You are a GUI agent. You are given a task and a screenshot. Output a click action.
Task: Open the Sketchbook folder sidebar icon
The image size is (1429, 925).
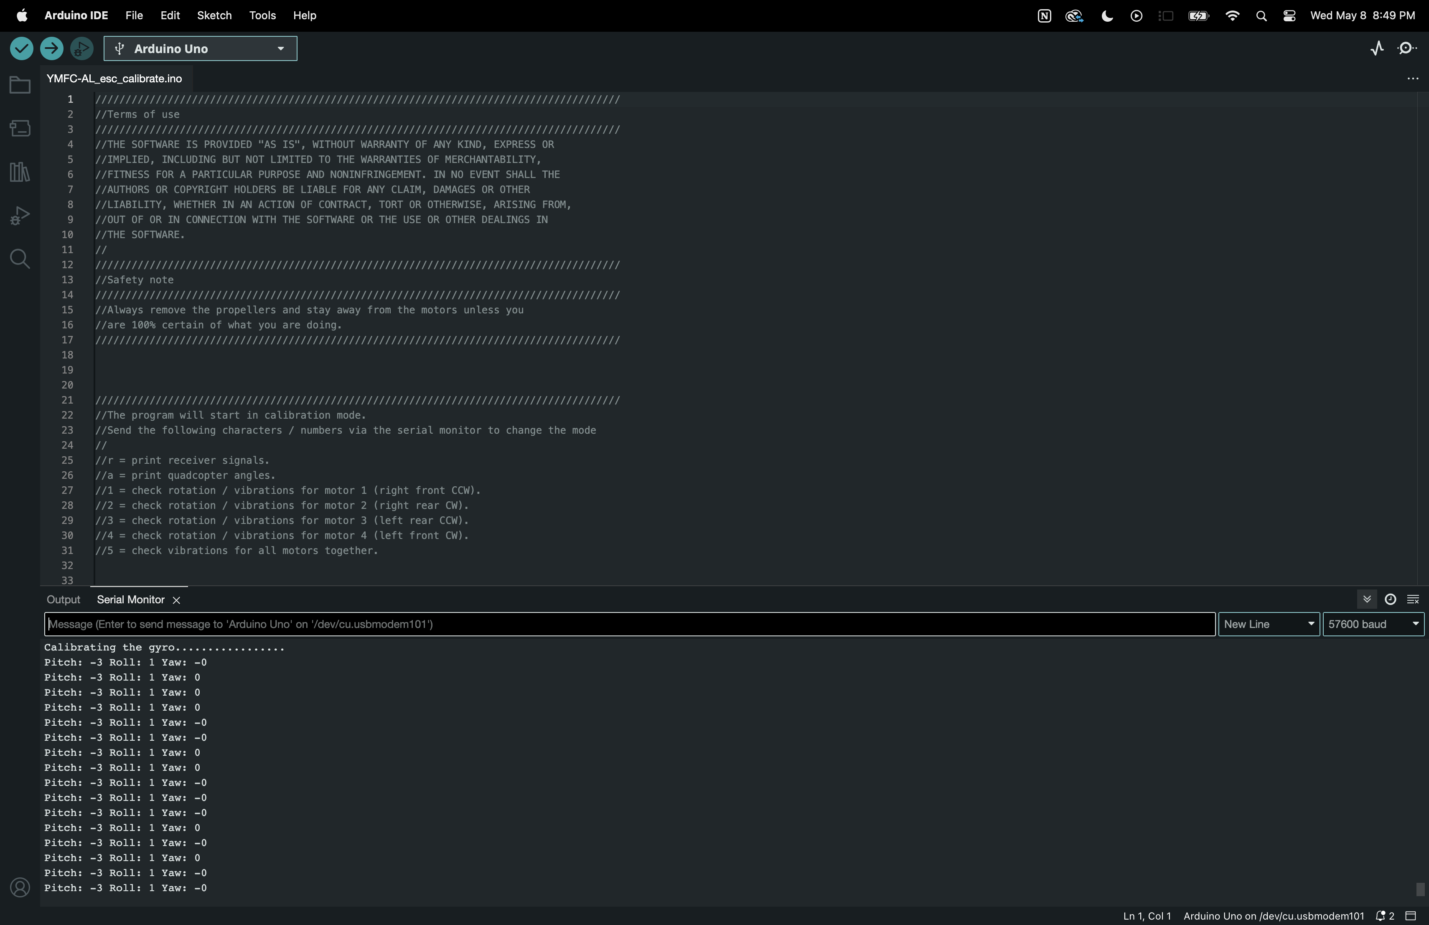tap(20, 85)
